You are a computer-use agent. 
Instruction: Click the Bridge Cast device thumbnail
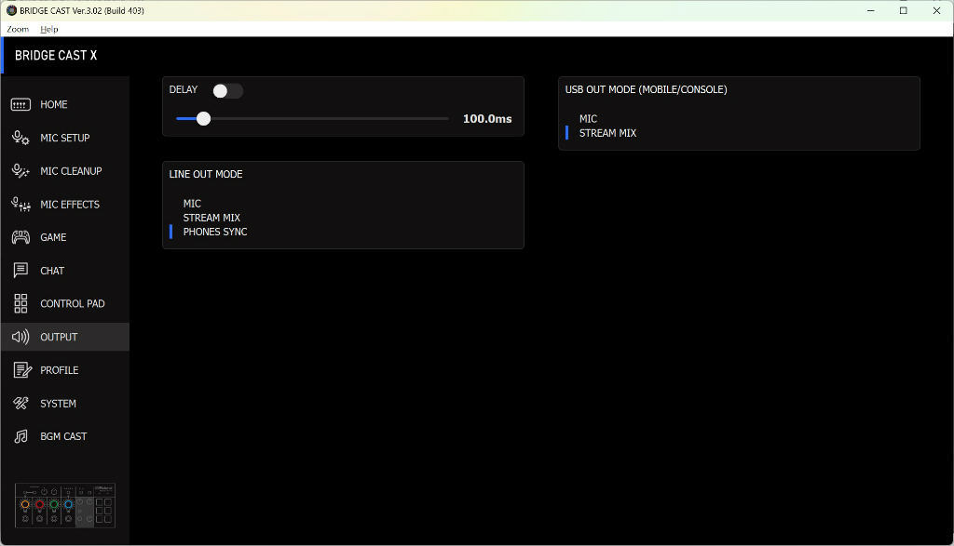(65, 505)
